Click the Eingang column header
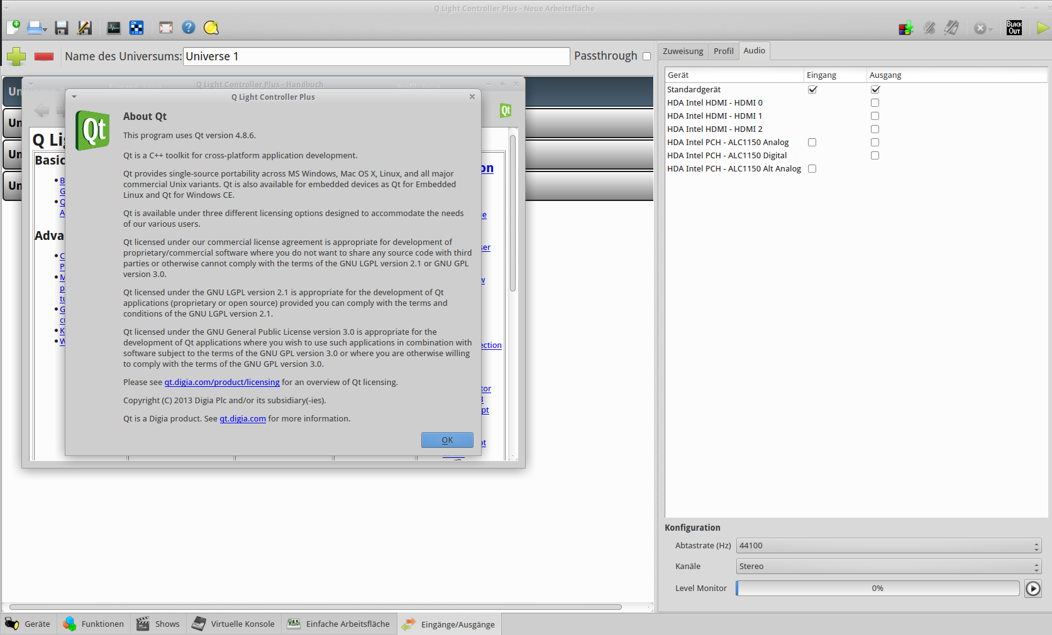 835,75
